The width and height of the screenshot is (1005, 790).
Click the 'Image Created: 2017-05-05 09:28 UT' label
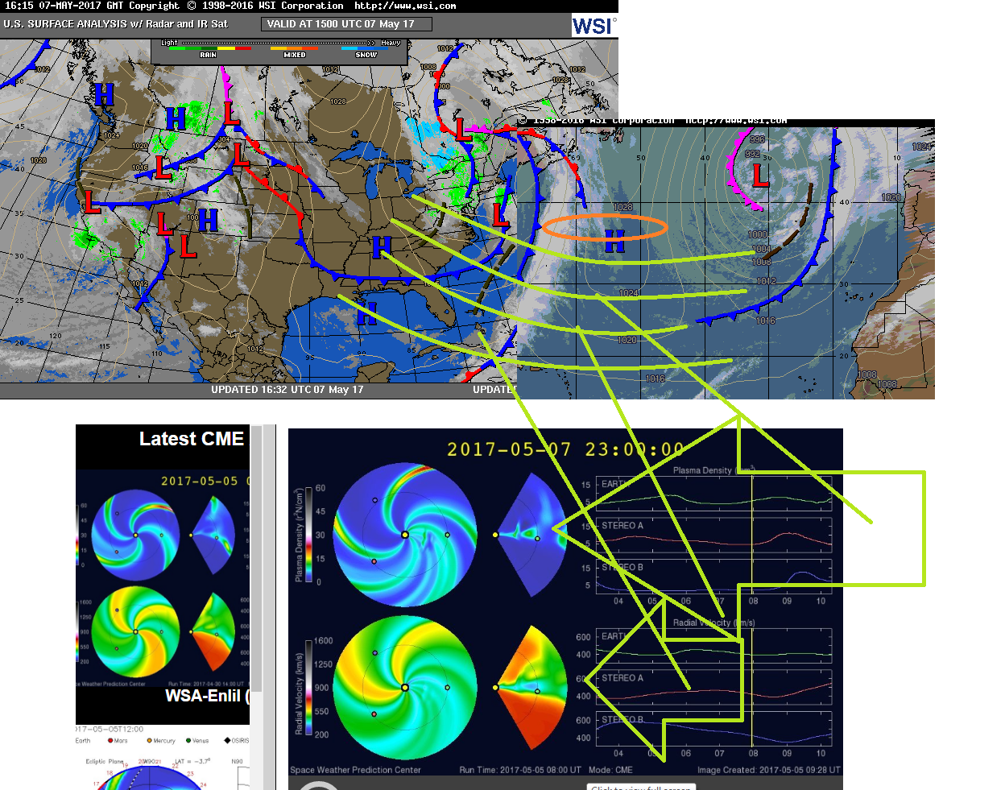coord(769,770)
